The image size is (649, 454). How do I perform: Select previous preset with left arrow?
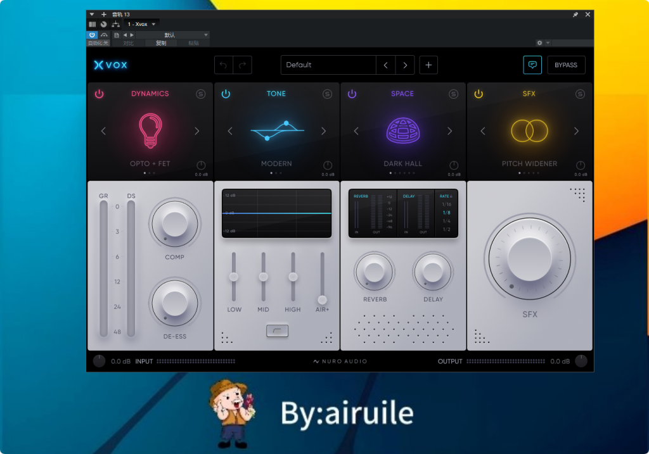[386, 65]
